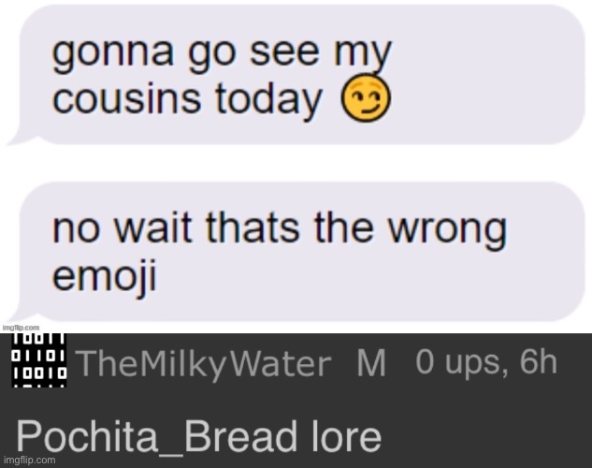Open TheMilkyWater user profile link
The height and width of the screenshot is (468, 592).
[203, 364]
